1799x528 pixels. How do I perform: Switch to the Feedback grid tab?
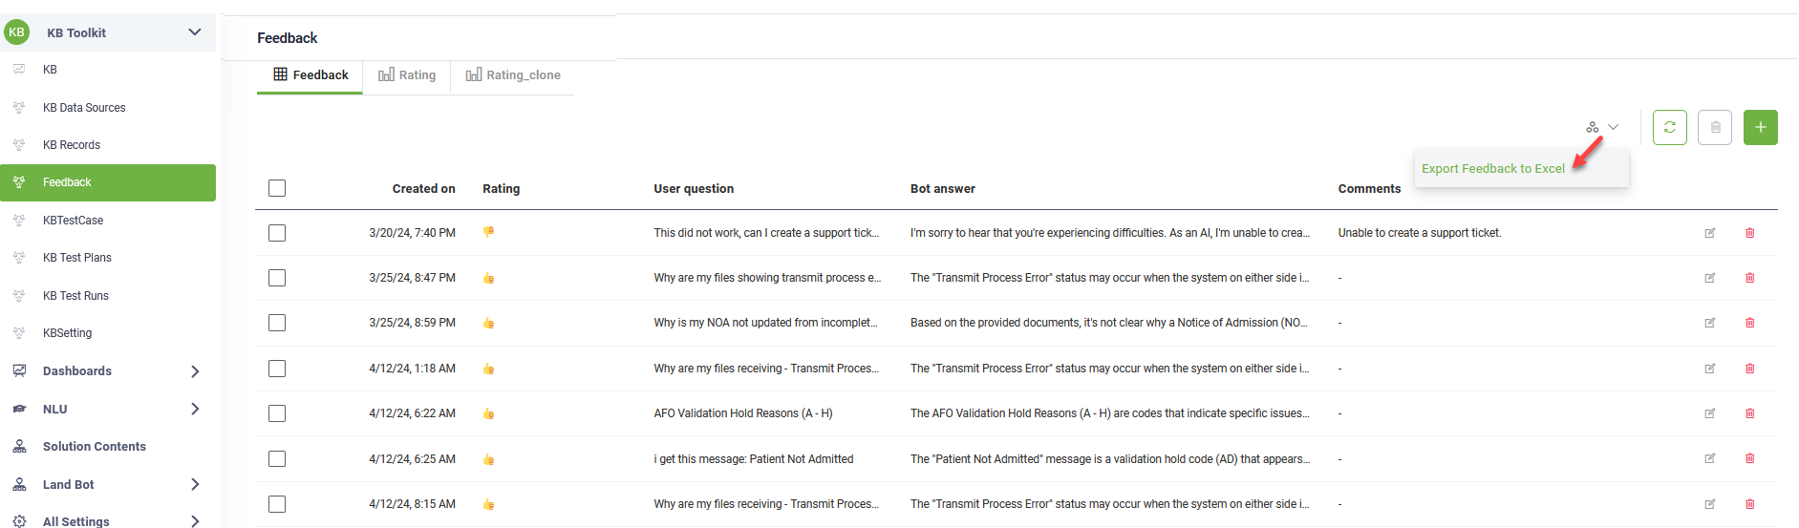coord(311,75)
